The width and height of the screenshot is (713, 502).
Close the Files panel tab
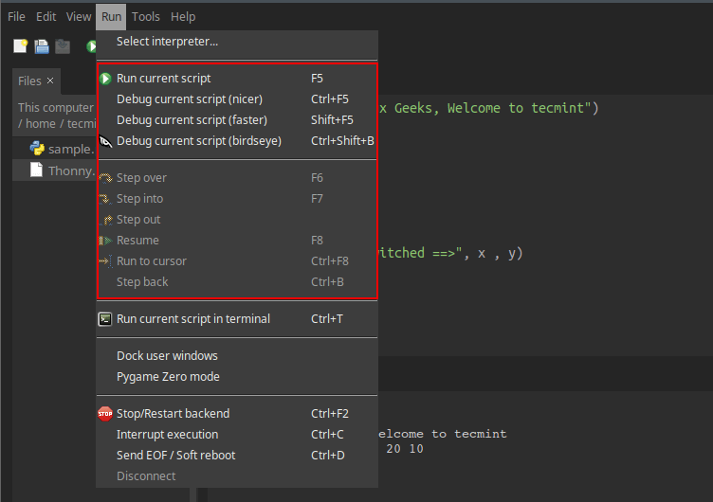click(x=50, y=81)
